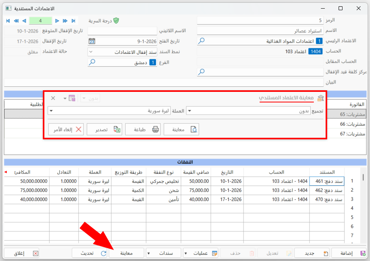Skip forward several records (double right arrow)
Screen dimensions: 370x261
tap(65, 21)
